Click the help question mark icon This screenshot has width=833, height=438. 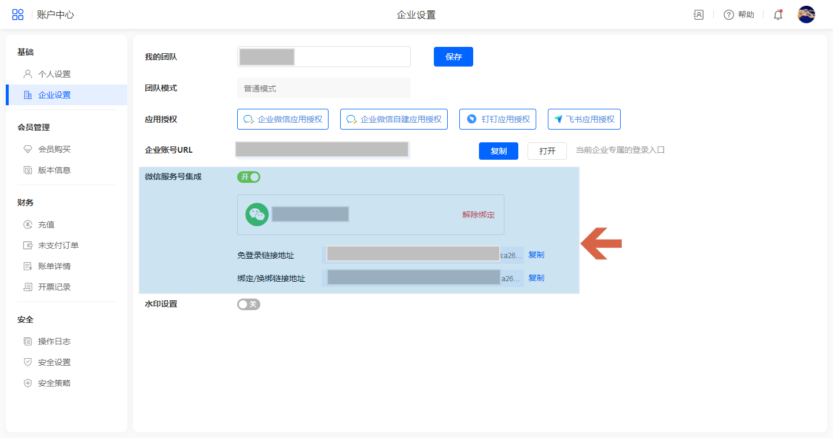729,15
